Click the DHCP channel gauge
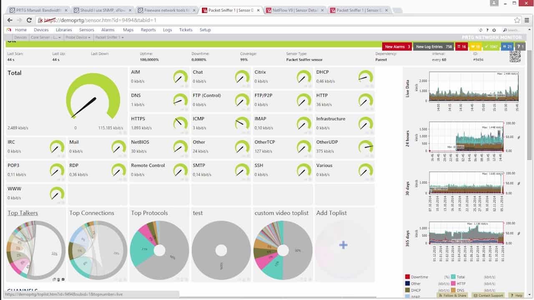The image size is (534, 300). coord(365,76)
